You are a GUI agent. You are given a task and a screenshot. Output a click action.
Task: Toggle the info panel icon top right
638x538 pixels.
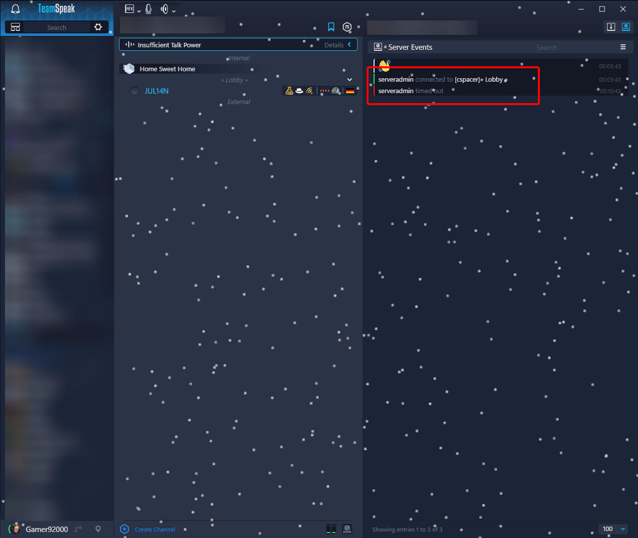pyautogui.click(x=611, y=27)
